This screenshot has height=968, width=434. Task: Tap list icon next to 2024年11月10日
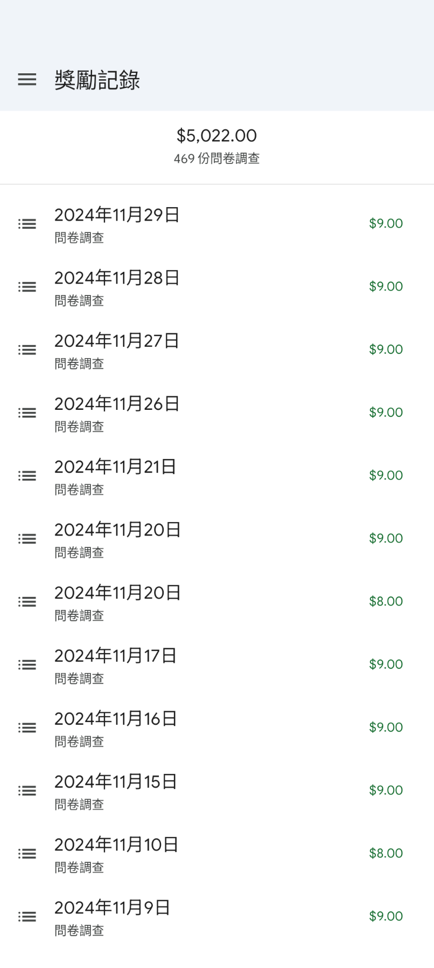27,854
